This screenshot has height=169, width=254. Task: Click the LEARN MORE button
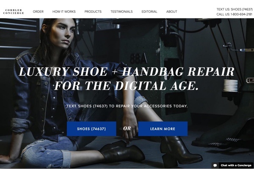click(163, 129)
